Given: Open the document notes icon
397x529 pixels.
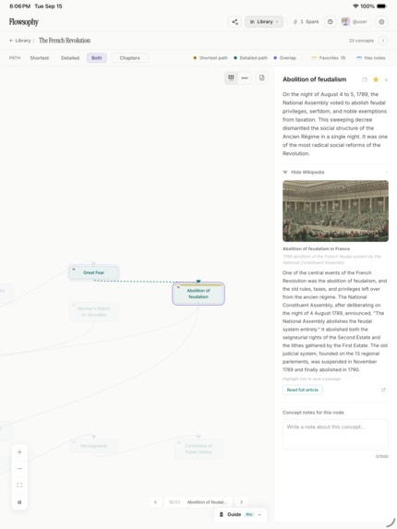Looking at the screenshot, I should 262,78.
